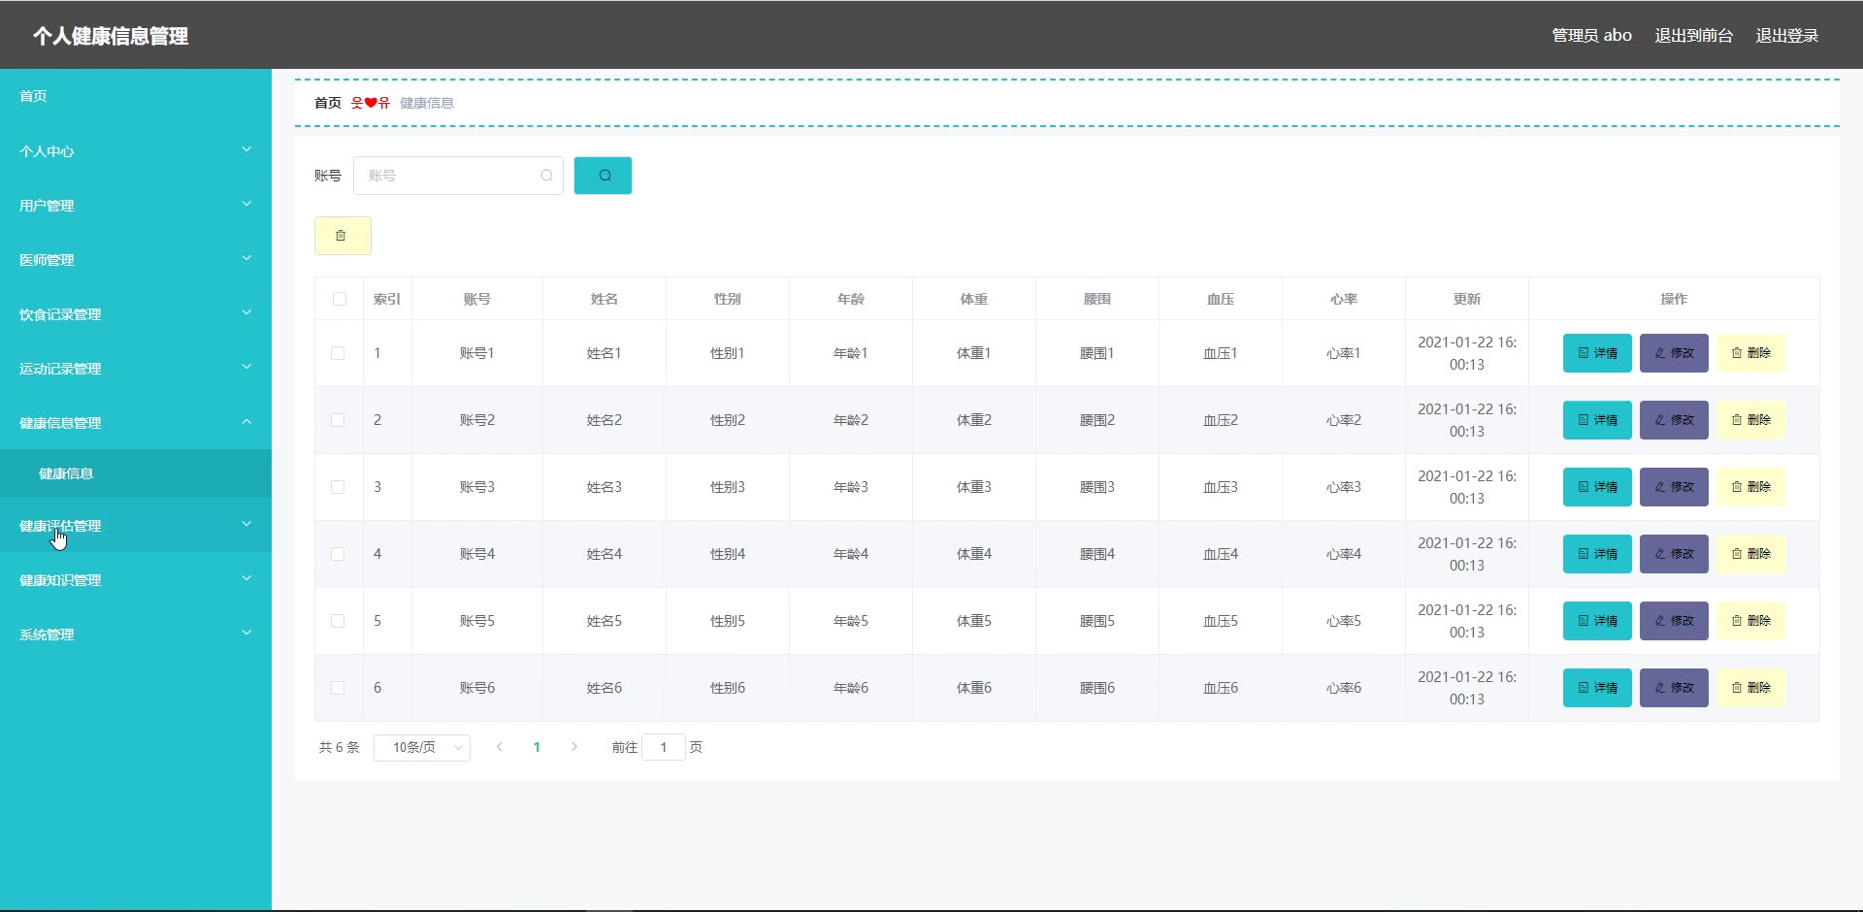Focus the 前往 page jump input
Image resolution: width=1863 pixels, height=912 pixels.
[x=664, y=747]
